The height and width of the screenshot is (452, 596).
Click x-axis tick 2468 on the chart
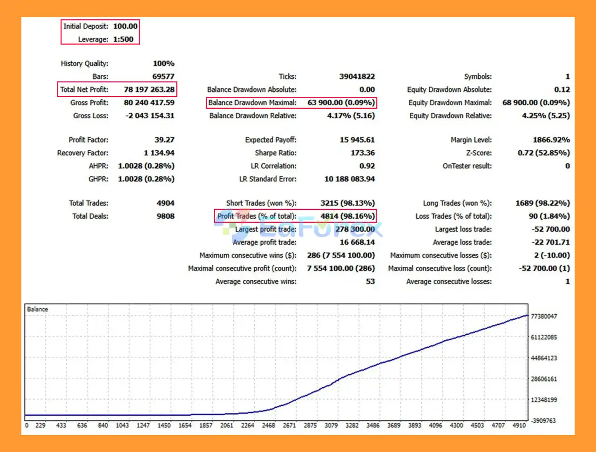click(x=268, y=425)
